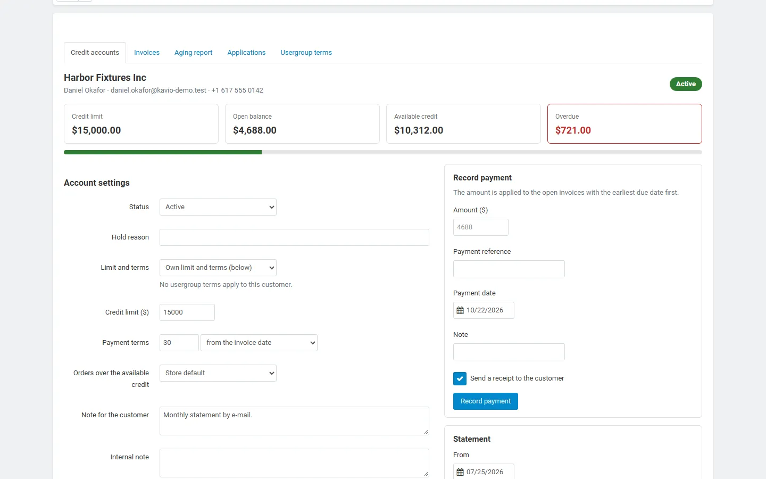Click the Overdue $721.00 card
Screen dimensions: 766x479
click(625, 123)
